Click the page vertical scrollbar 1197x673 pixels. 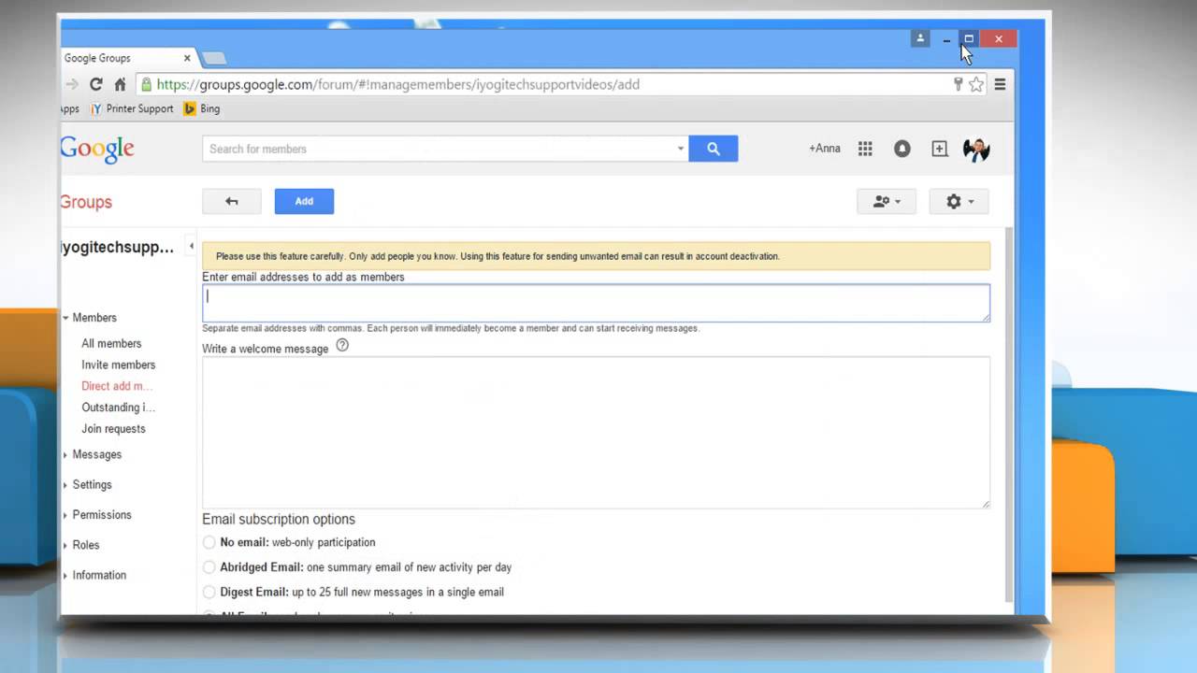click(1008, 415)
